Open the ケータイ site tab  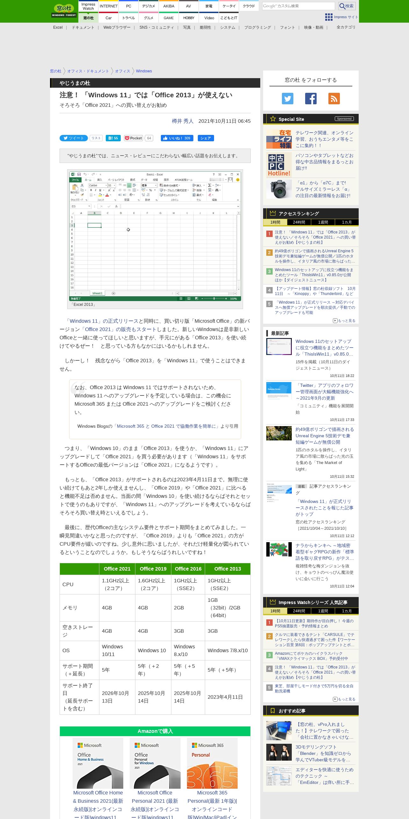229,6
